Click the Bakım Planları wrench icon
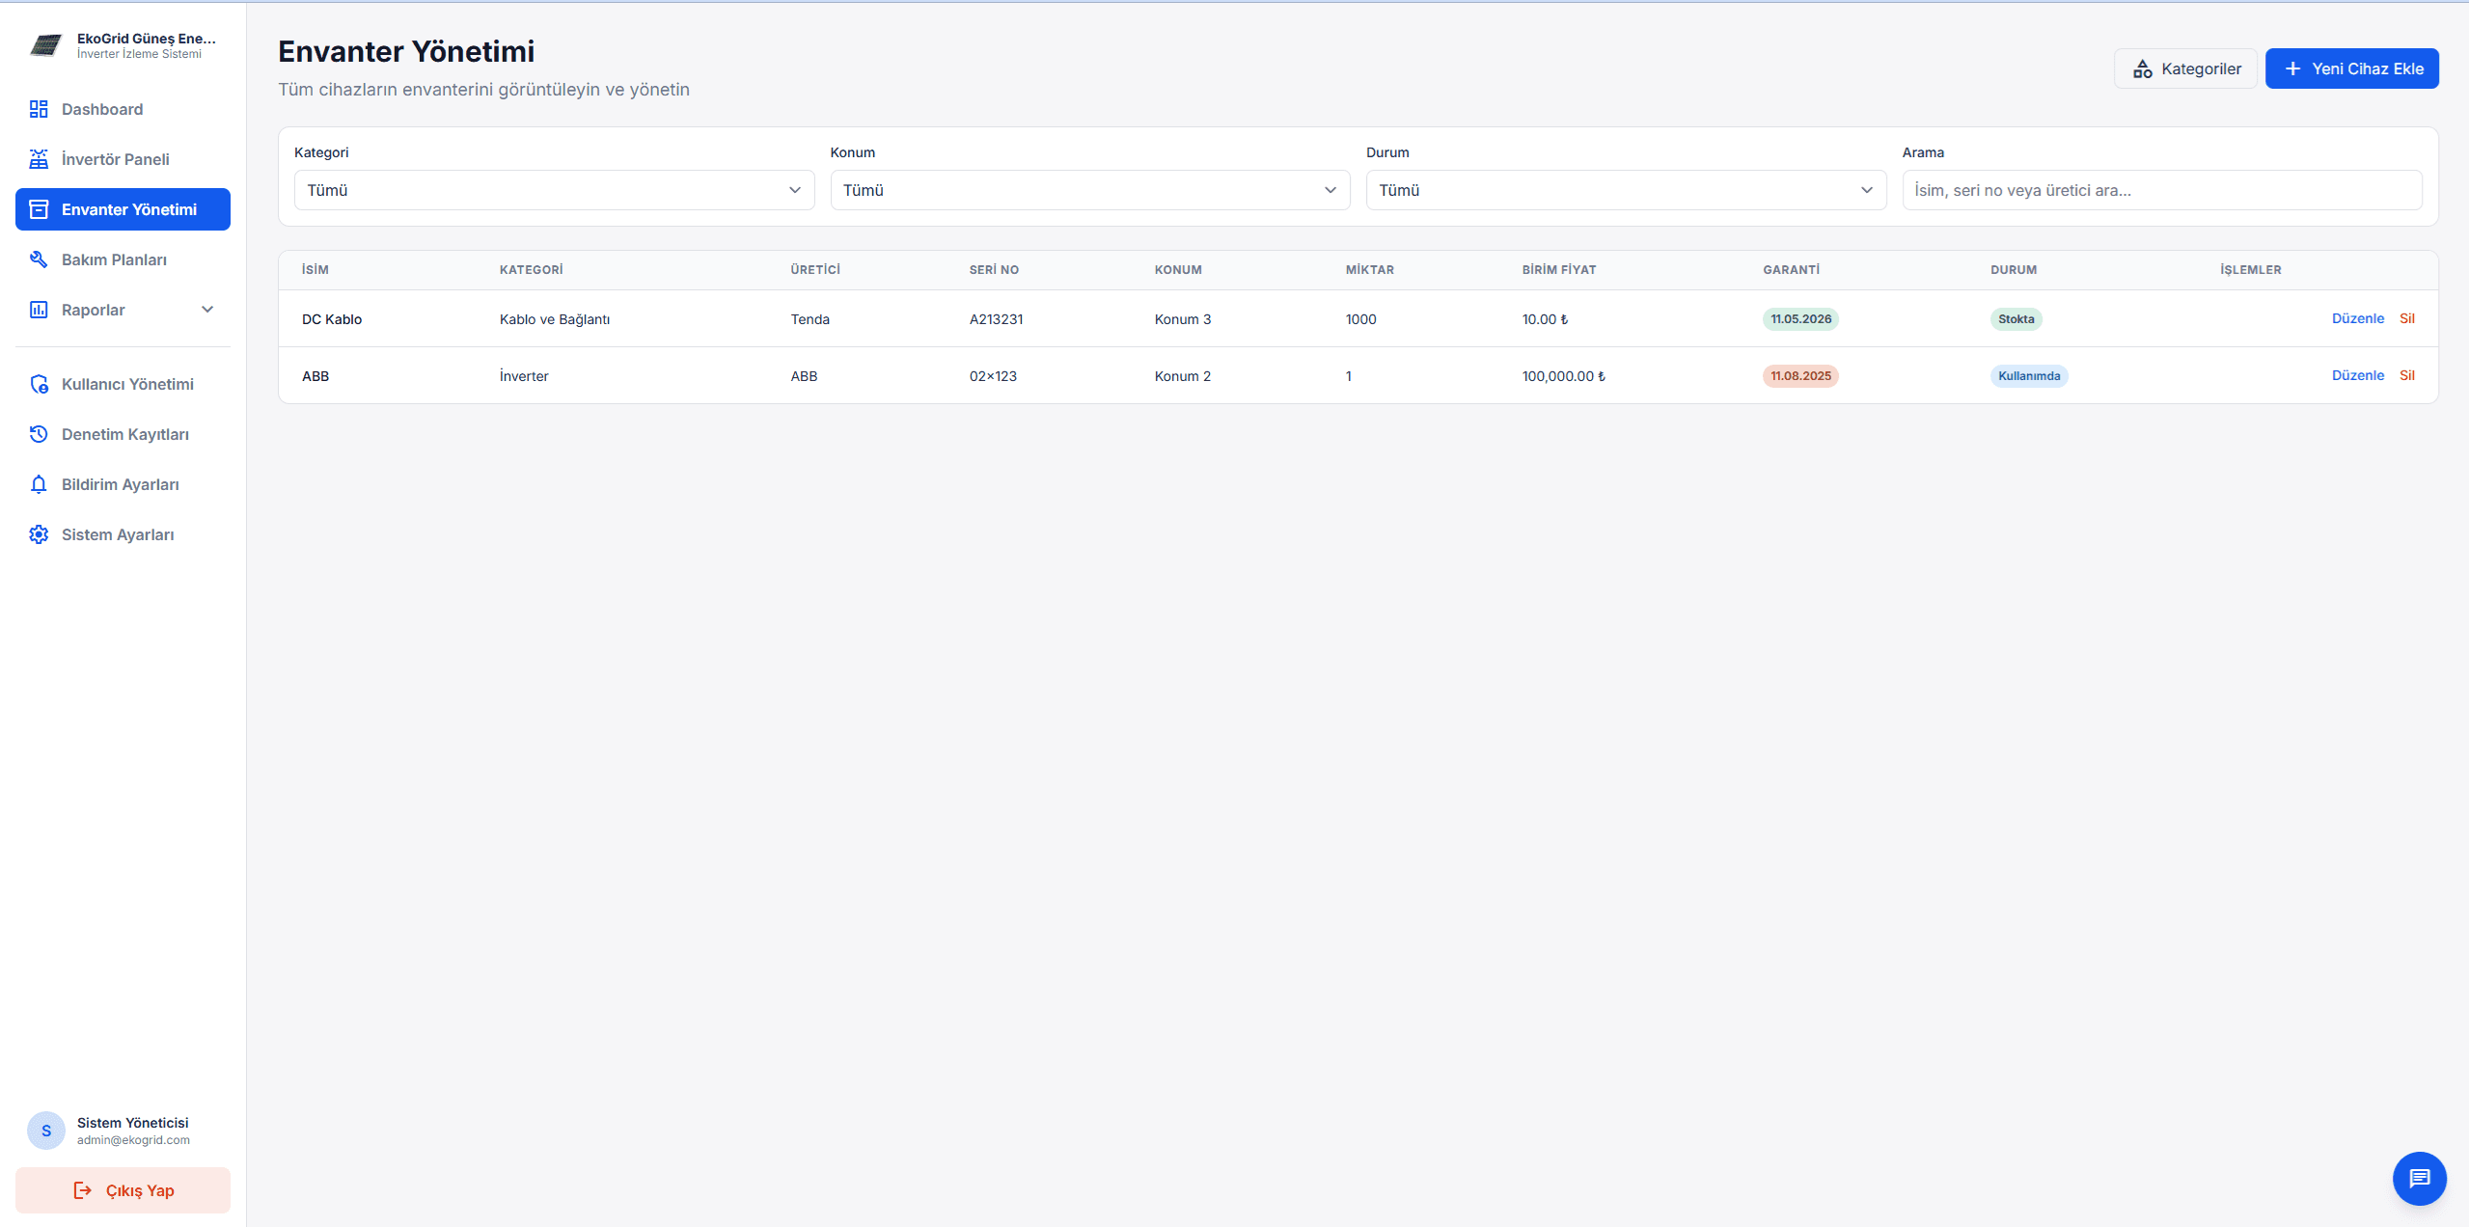Image resolution: width=2469 pixels, height=1227 pixels. 39,259
